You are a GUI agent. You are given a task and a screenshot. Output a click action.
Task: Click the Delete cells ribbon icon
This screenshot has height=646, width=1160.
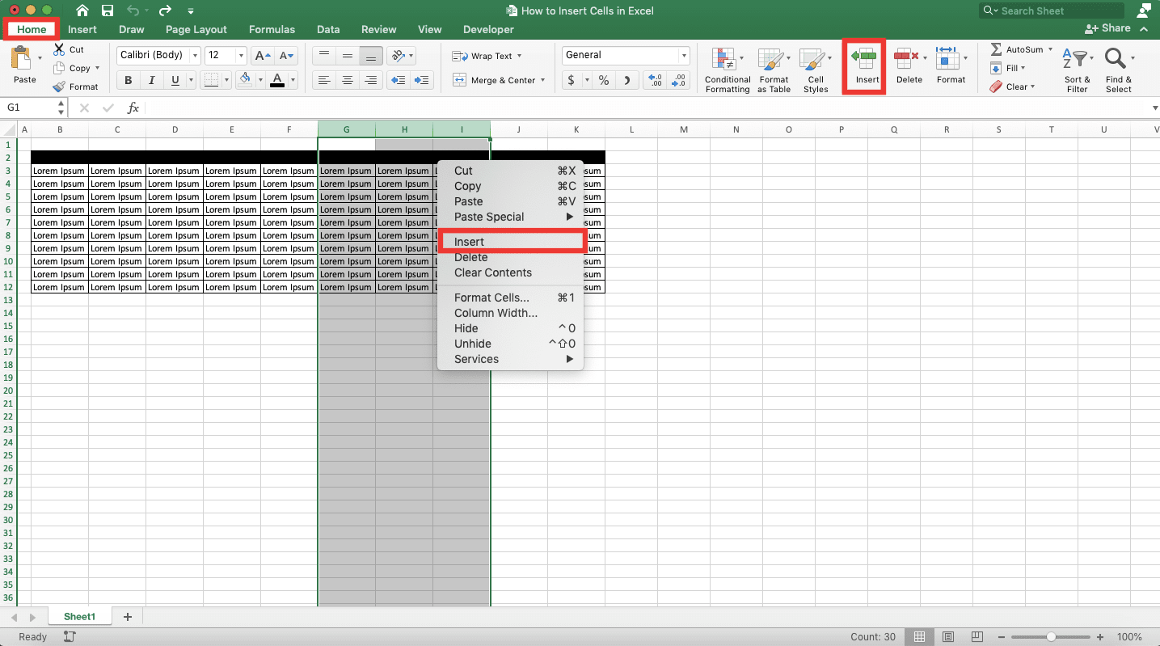906,59
